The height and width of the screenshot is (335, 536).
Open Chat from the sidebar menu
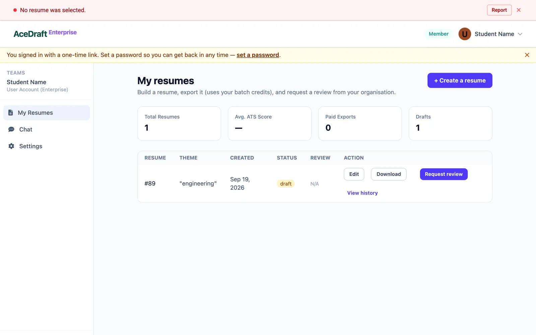pyautogui.click(x=47, y=129)
